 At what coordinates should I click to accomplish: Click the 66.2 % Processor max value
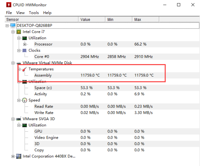coord(140,44)
